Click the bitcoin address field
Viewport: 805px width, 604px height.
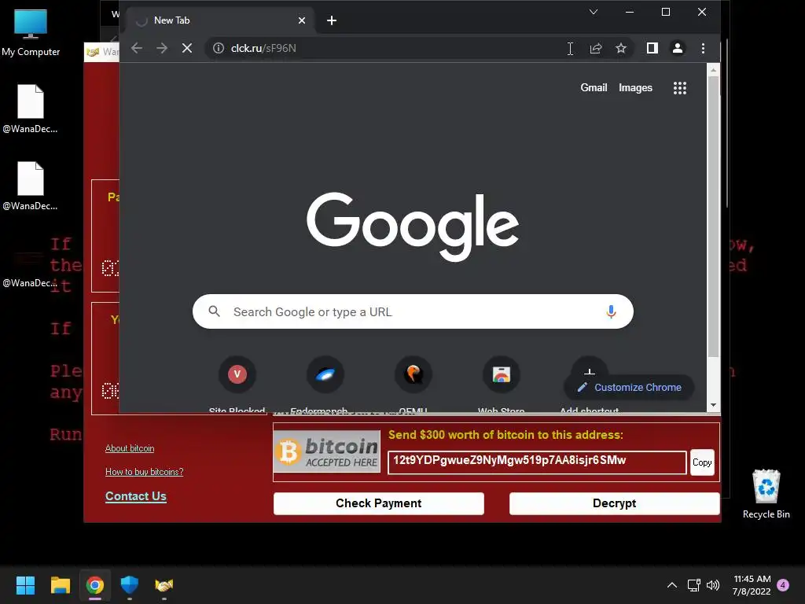pos(537,462)
